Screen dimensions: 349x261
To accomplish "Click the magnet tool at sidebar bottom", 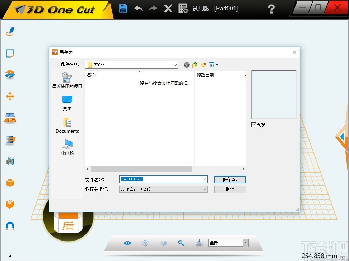I will click(10, 225).
